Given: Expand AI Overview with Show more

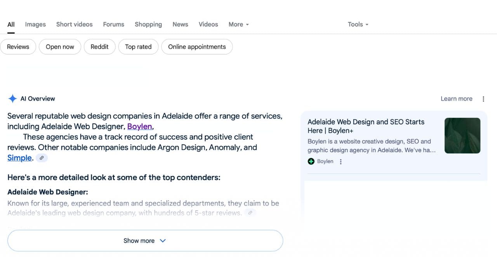Looking at the screenshot, I should click(x=145, y=241).
